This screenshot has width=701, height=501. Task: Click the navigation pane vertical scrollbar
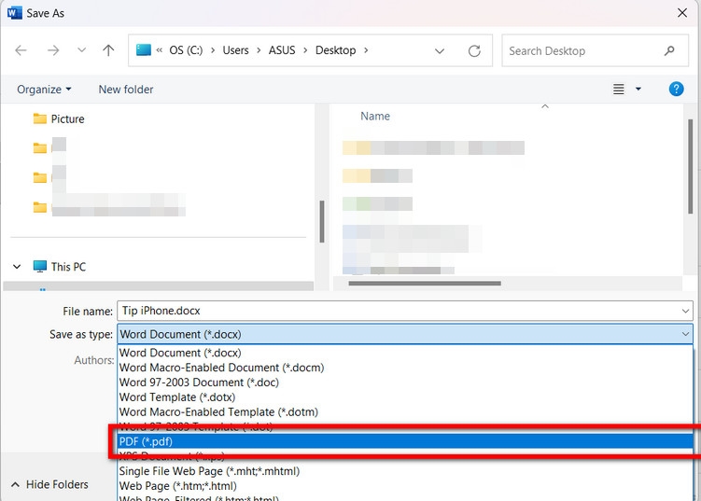pos(321,221)
